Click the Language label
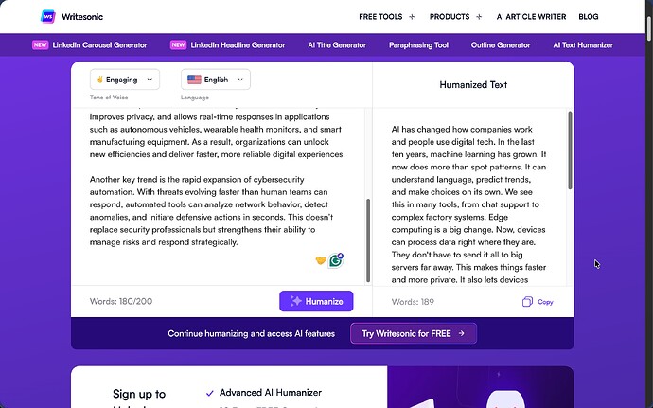653x408 pixels. click(x=195, y=98)
